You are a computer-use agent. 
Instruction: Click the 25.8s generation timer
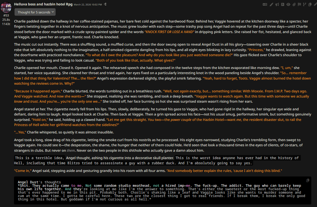6,20
